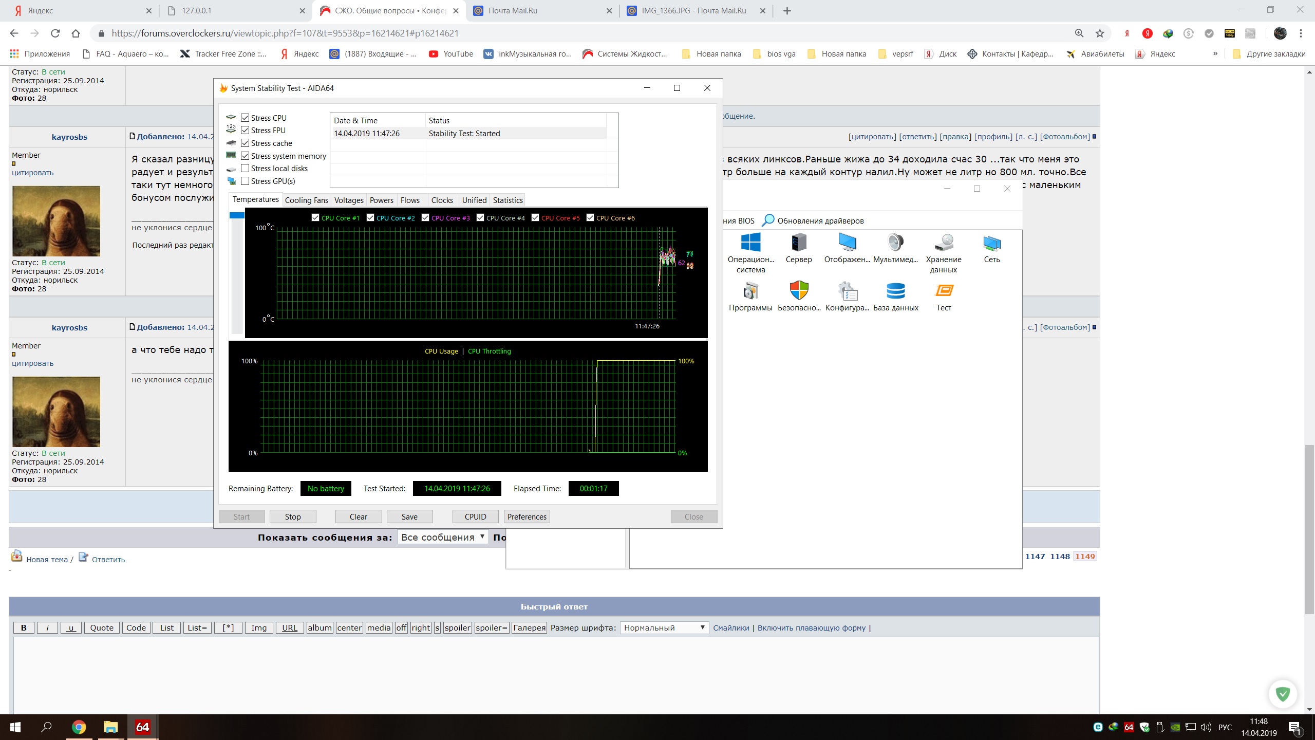The width and height of the screenshot is (1315, 740).
Task: Enable Stress local disks option
Action: click(245, 168)
